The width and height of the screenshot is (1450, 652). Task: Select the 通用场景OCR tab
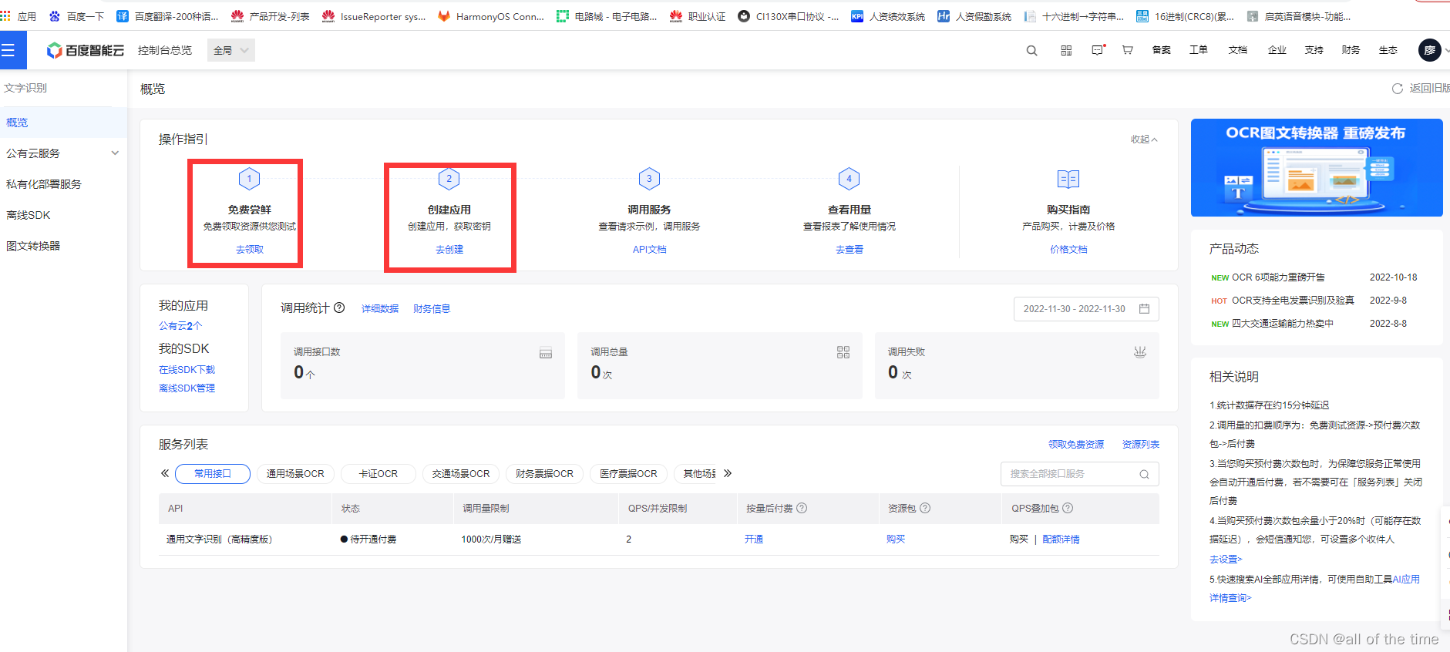click(x=295, y=474)
